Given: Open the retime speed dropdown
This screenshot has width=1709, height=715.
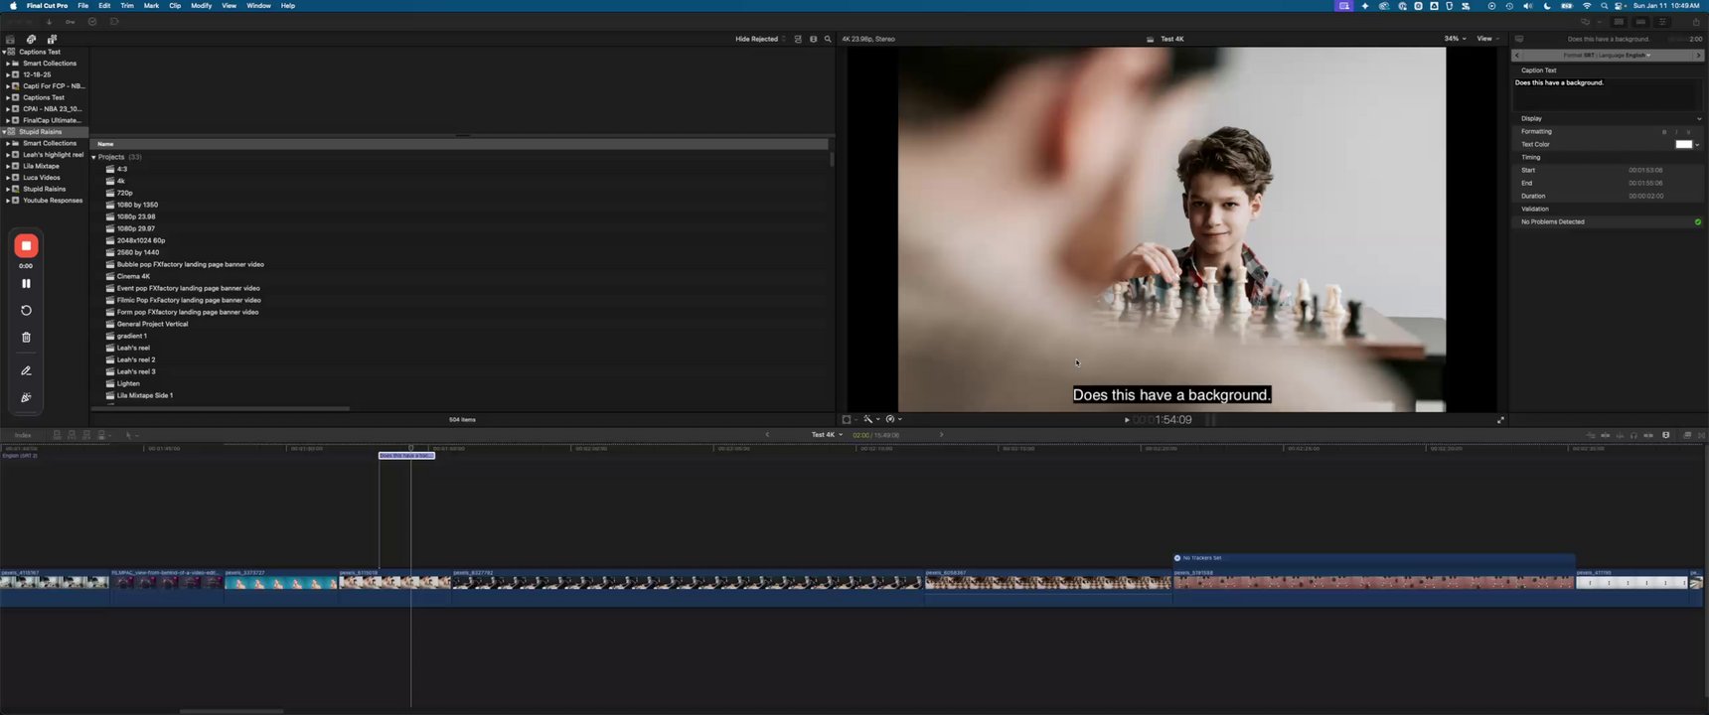Looking at the screenshot, I should (893, 420).
